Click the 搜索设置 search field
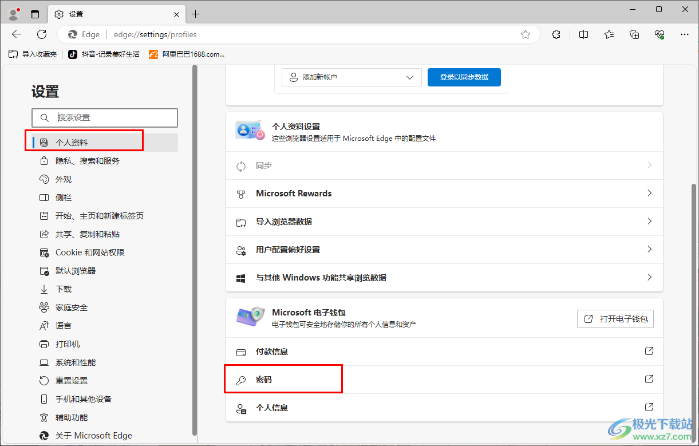 click(104, 117)
